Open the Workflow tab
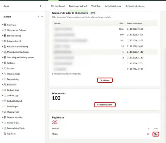Screen dimensions: 166x143 pyautogui.click(x=96, y=6)
